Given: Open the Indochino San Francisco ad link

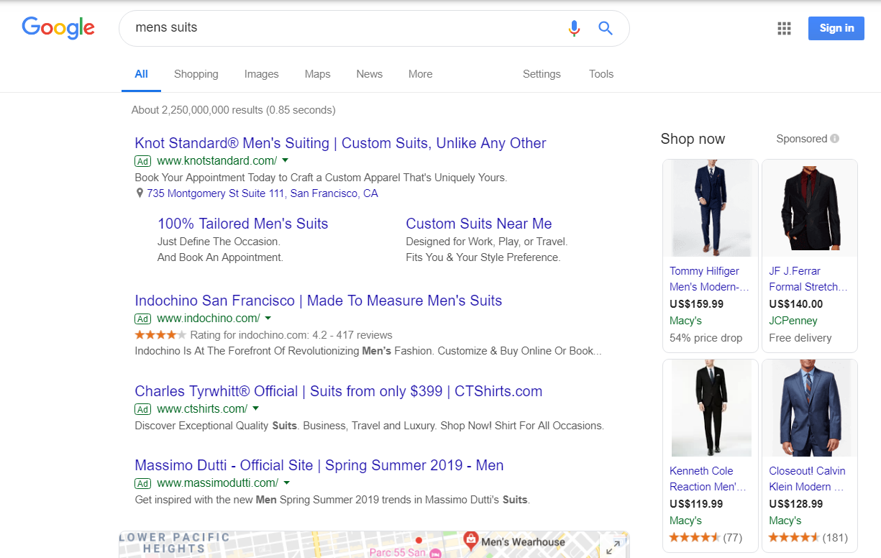Looking at the screenshot, I should coord(319,301).
